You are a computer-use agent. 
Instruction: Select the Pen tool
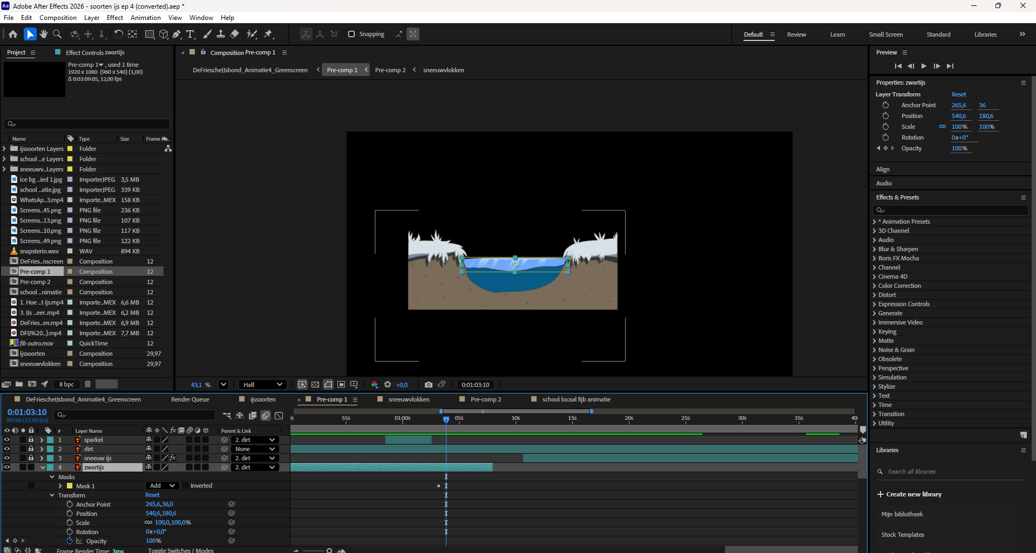point(177,34)
